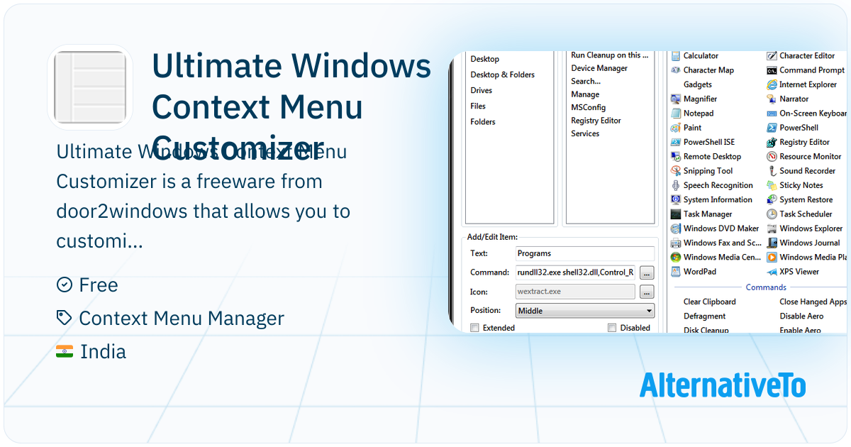Select the Defragment command

pyautogui.click(x=704, y=316)
